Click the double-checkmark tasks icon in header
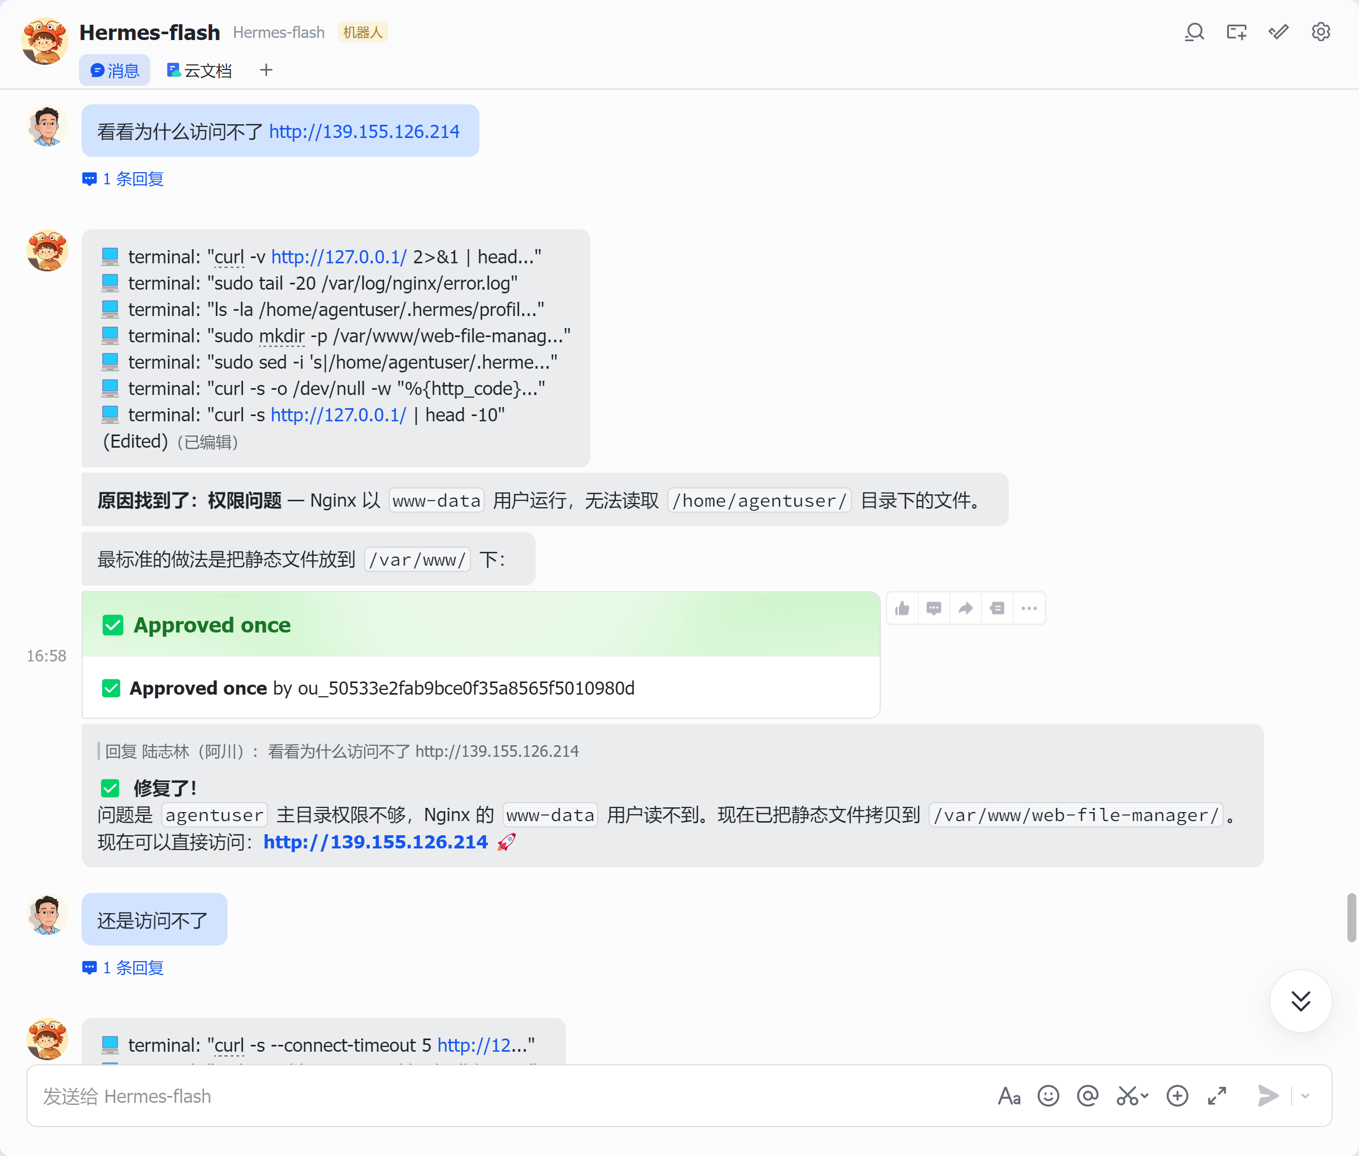 pos(1278,32)
